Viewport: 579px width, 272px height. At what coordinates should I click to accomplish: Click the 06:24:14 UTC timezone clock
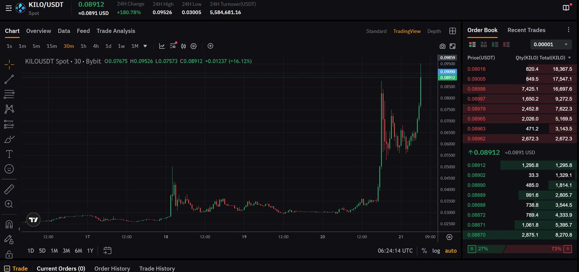point(396,251)
